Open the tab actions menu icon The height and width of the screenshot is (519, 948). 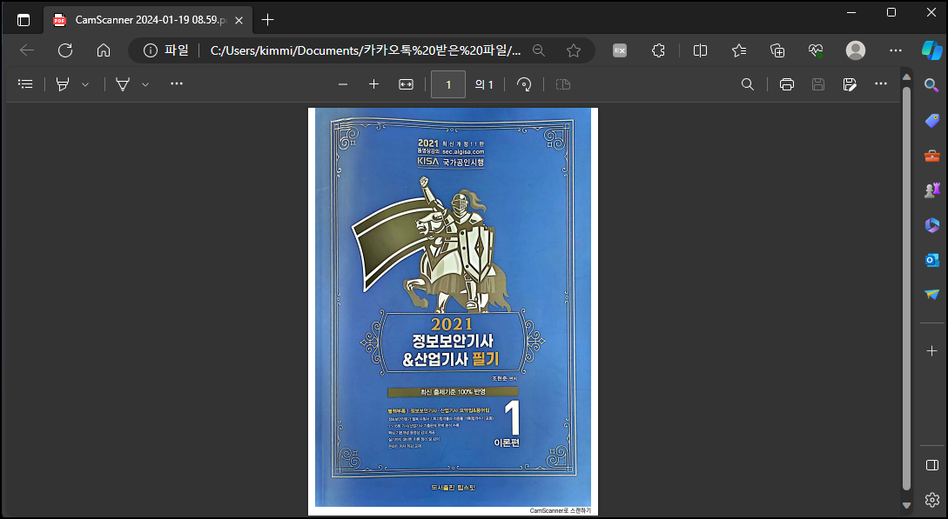tap(24, 20)
